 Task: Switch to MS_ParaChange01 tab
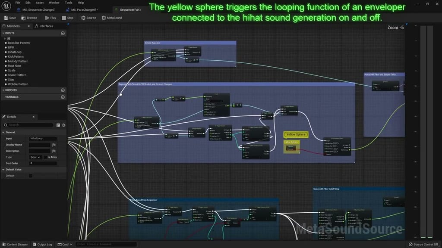(84, 9)
